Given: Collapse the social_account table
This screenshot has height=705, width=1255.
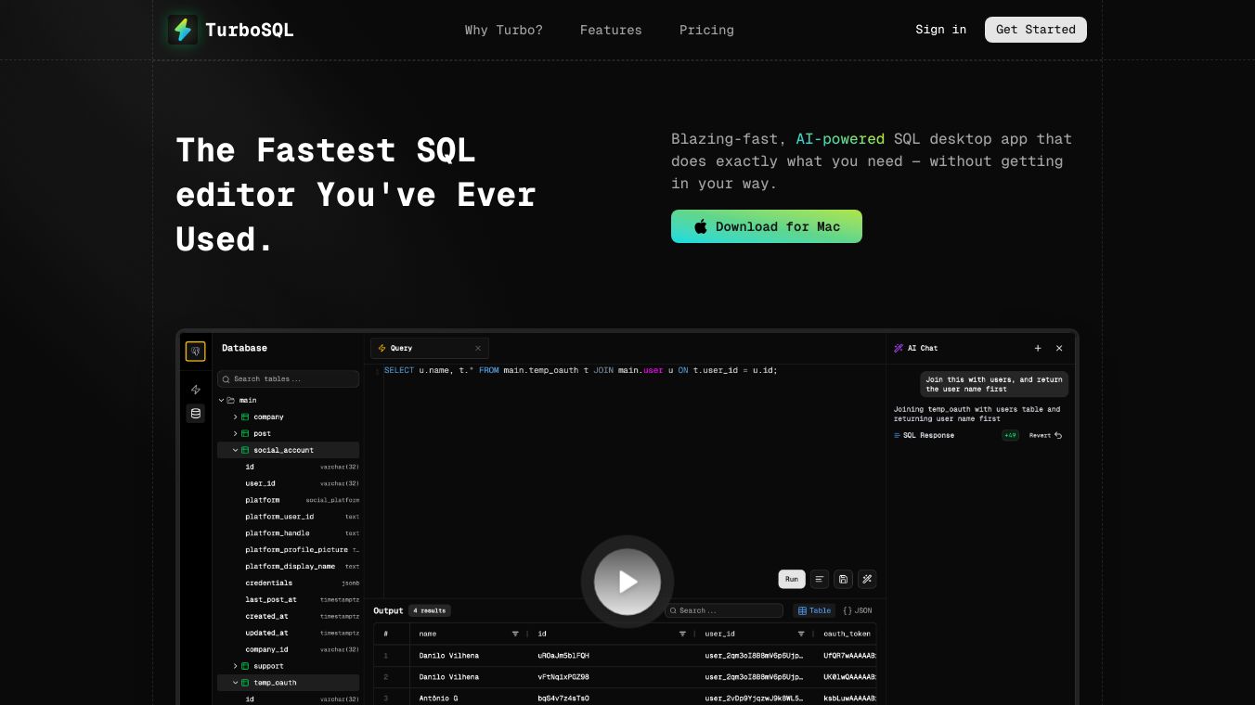Looking at the screenshot, I should 236,450.
